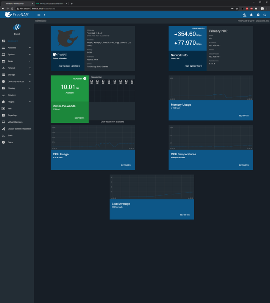Viewport: 270px width, 303px height.
Task: Click the Shell prompt icon
Action: [3, 136]
